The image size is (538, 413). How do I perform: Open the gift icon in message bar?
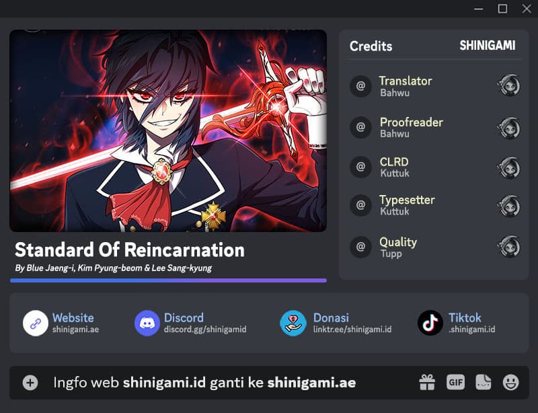(x=427, y=383)
